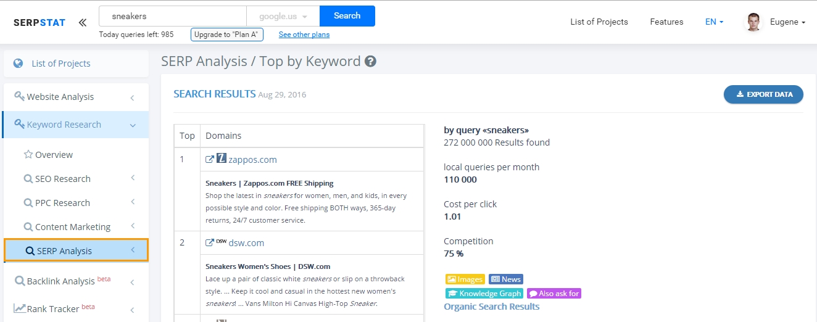Viewport: 817px width, 322px height.
Task: Click the News SERP feature badge
Action: point(506,279)
